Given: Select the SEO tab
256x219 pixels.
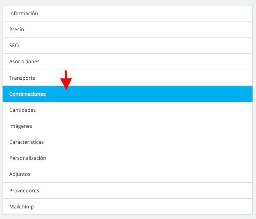Looking at the screenshot, I should (x=127, y=46).
